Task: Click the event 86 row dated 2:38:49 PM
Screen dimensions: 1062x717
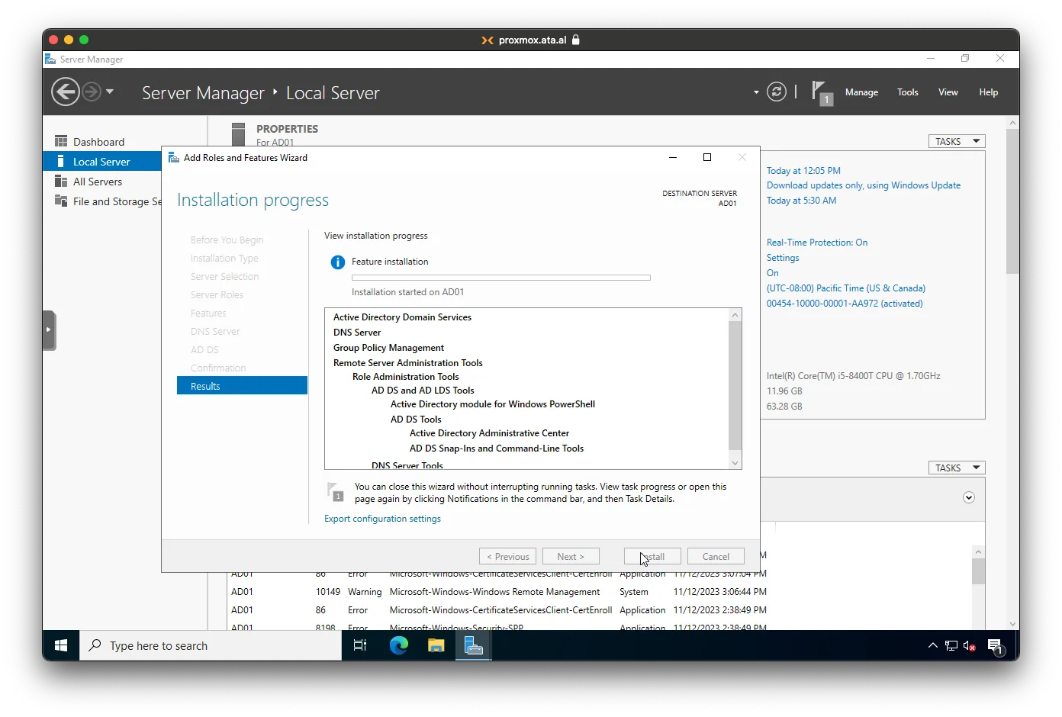Action: (x=499, y=610)
